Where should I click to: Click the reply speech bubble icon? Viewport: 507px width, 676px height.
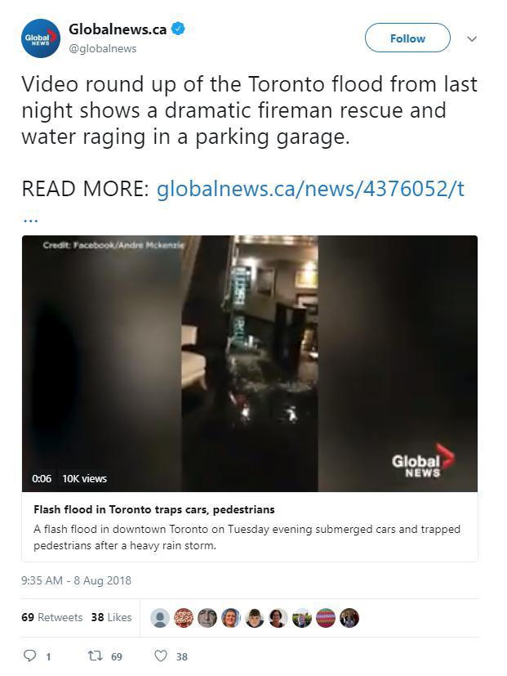click(x=29, y=656)
